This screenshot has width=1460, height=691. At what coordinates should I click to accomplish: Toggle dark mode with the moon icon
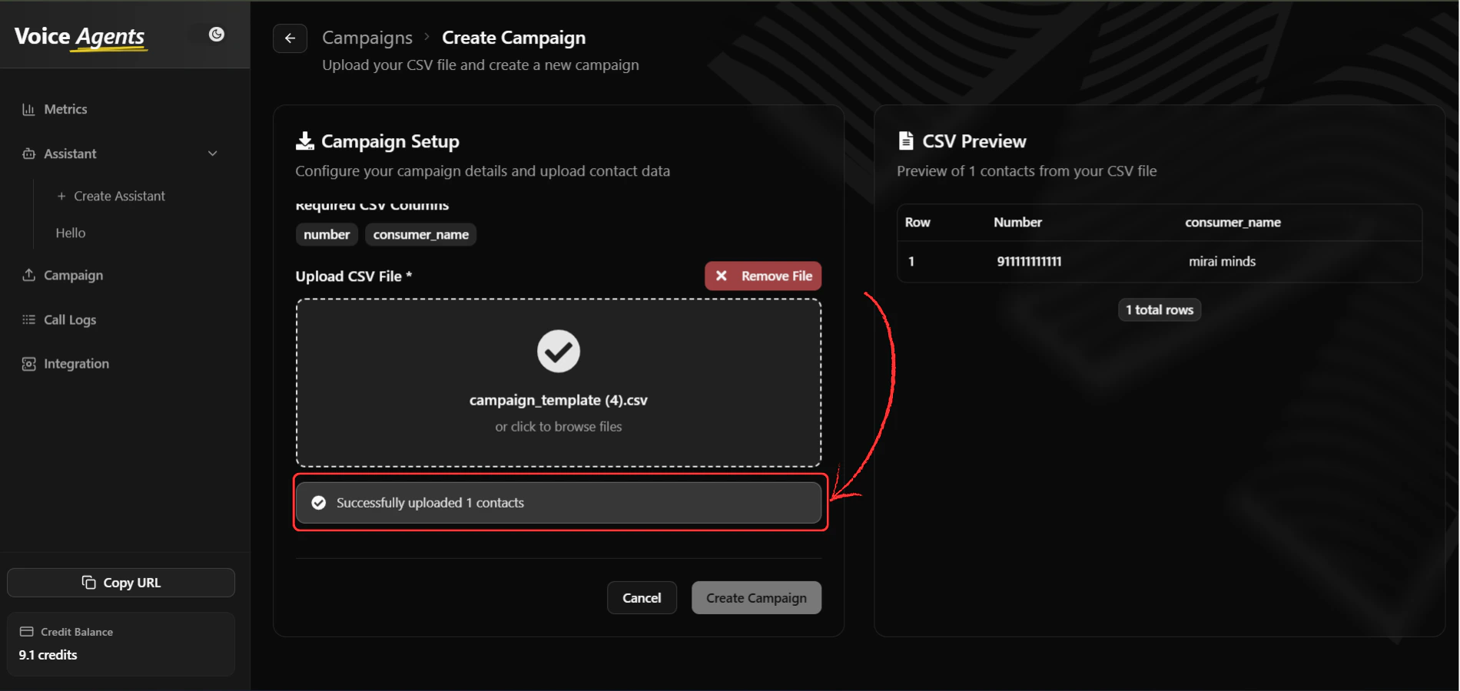(216, 34)
